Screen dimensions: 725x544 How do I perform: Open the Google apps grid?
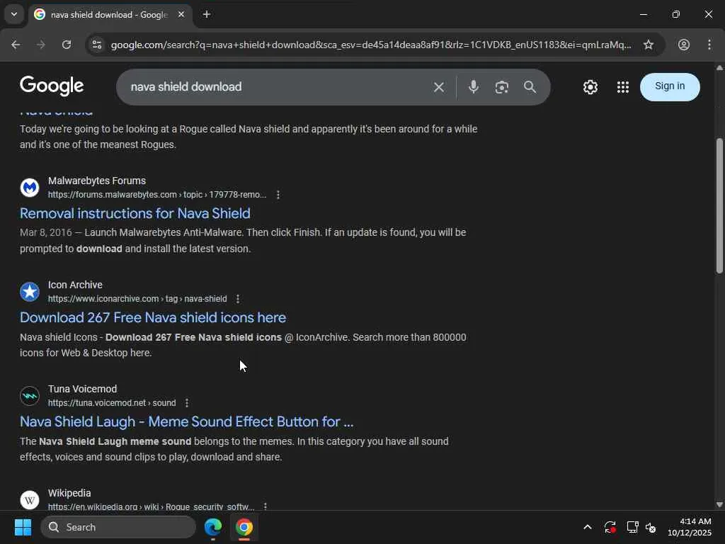[623, 87]
